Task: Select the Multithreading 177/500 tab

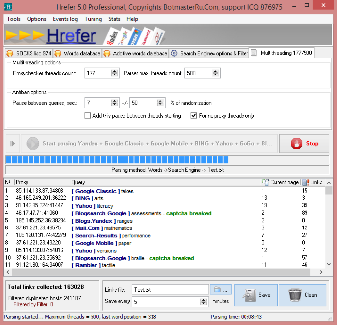Action: (282, 53)
